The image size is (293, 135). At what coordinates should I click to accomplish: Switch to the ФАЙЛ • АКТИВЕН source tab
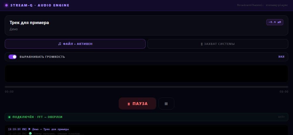coord(75,44)
